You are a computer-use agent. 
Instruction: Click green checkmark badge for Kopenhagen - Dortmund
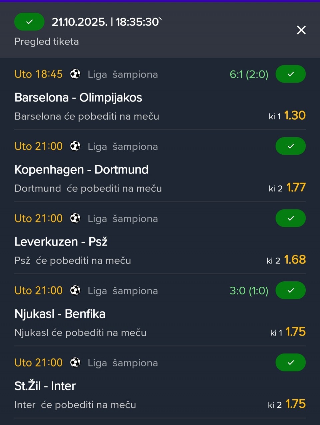(x=290, y=146)
